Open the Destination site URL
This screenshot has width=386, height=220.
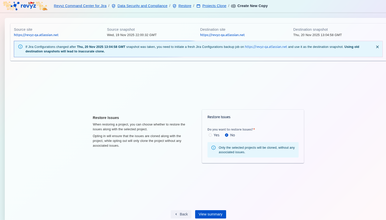point(222,35)
